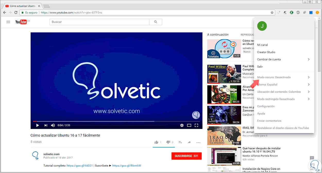Bookmark this page with the star
This screenshot has height=173, width=322.
coord(272,12)
